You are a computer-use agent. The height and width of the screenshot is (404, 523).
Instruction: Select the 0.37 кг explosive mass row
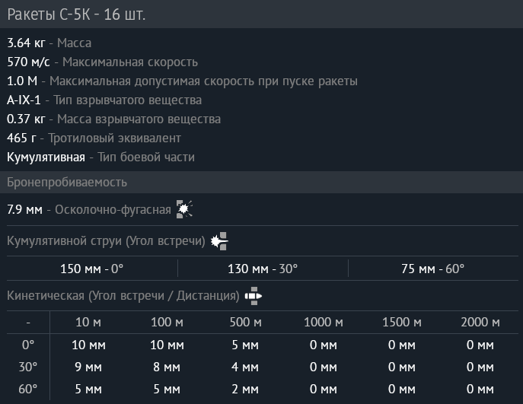113,119
